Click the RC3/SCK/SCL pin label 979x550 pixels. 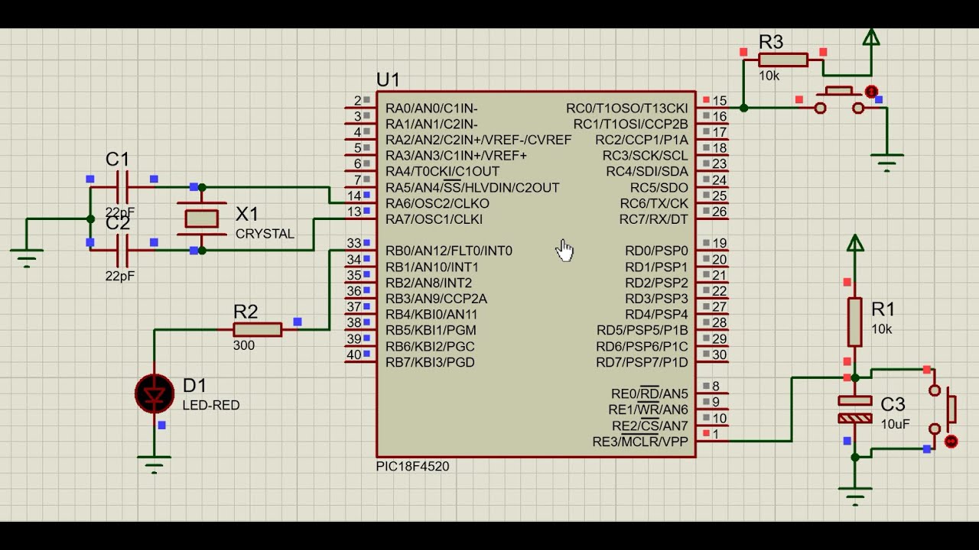point(646,156)
